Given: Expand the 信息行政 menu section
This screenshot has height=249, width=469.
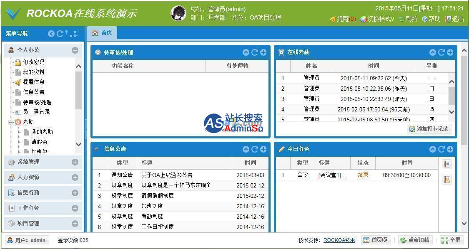Looking at the screenshot, I should click(x=75, y=193).
